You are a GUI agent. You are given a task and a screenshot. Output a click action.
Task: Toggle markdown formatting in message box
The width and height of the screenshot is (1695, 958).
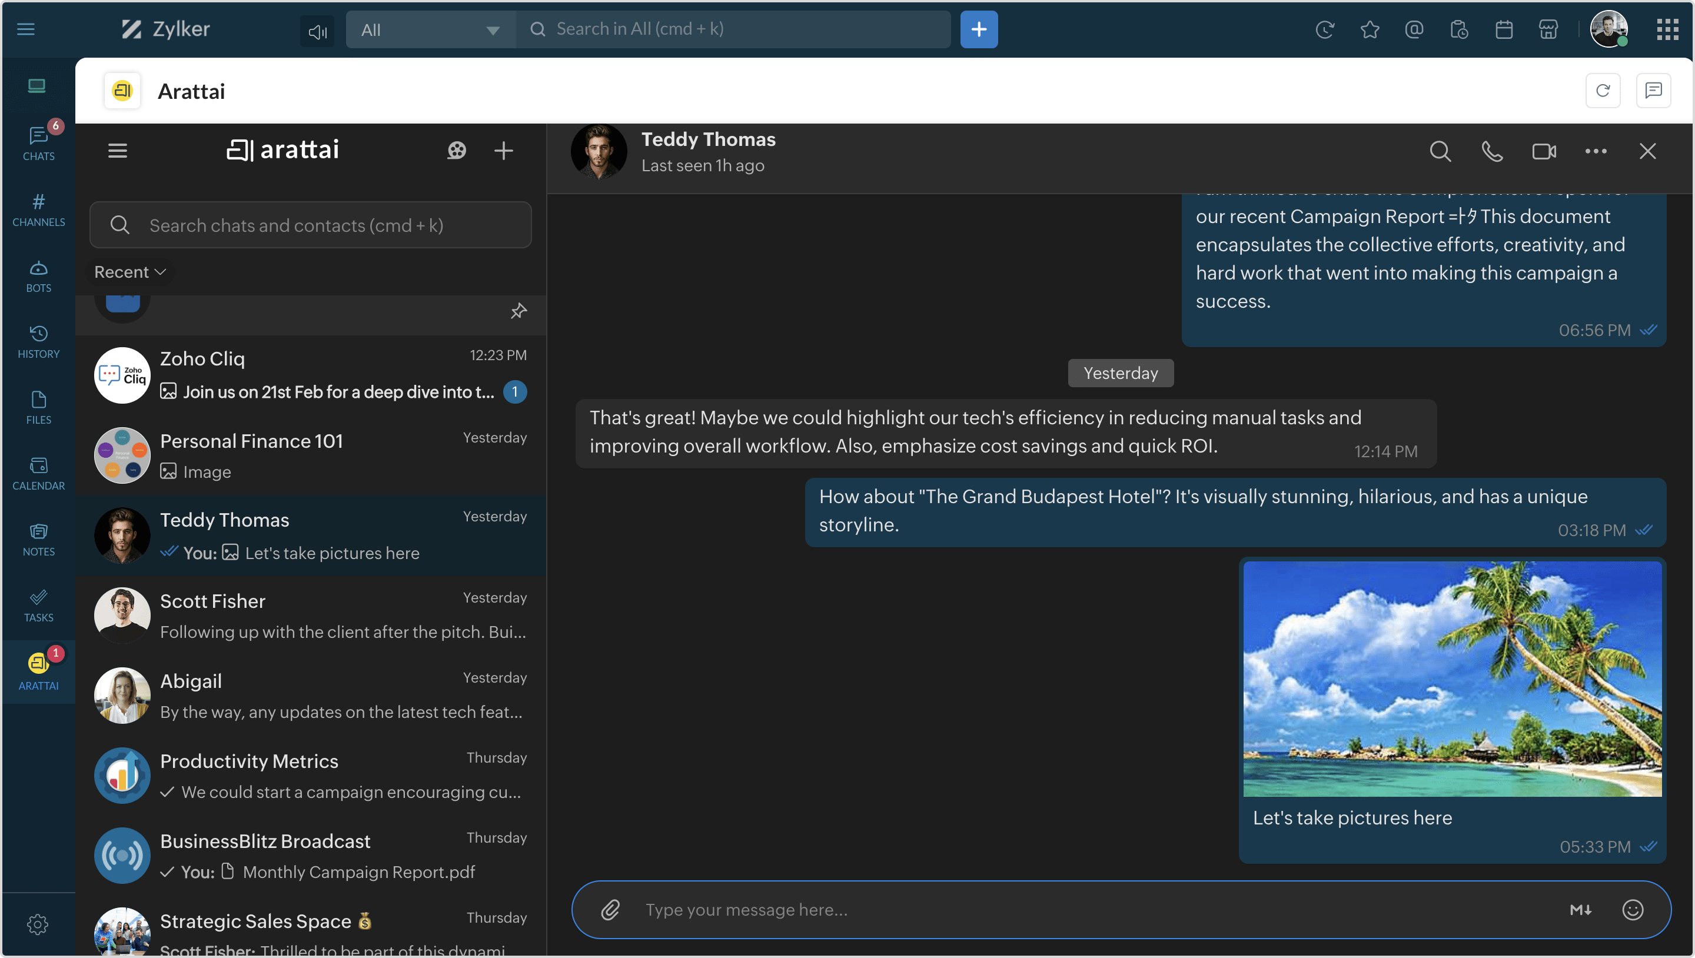[1580, 910]
